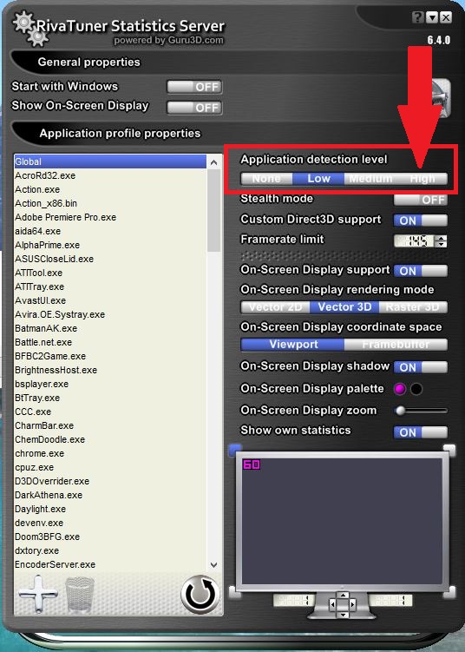Select EncoderServer.exe profile
The image size is (465, 652).
[x=110, y=564]
